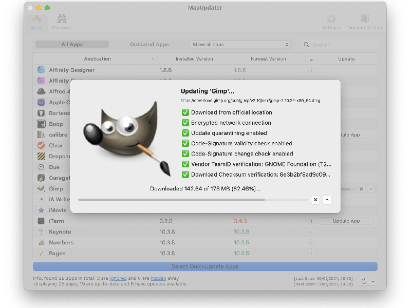Show info for iTerm update
The image size is (411, 308).
tap(311, 221)
